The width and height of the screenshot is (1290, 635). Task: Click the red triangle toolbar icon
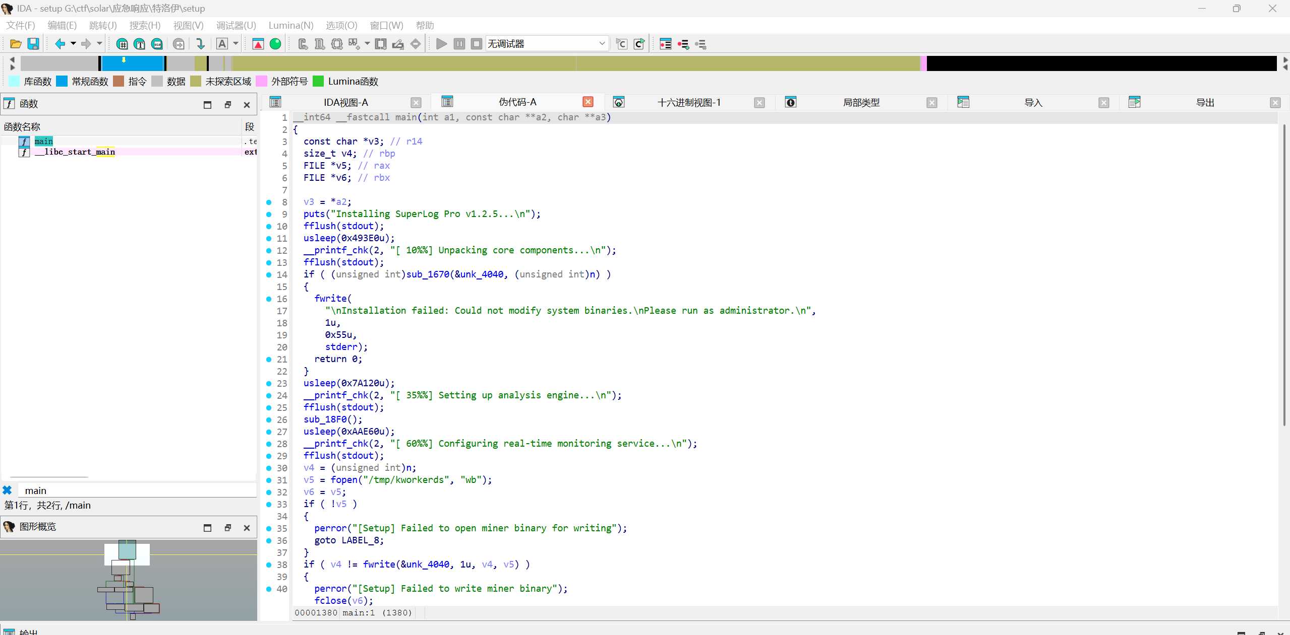tap(258, 44)
